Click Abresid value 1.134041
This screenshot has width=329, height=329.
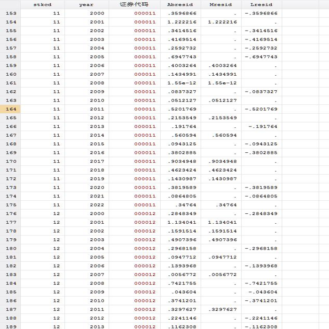[x=182, y=222]
